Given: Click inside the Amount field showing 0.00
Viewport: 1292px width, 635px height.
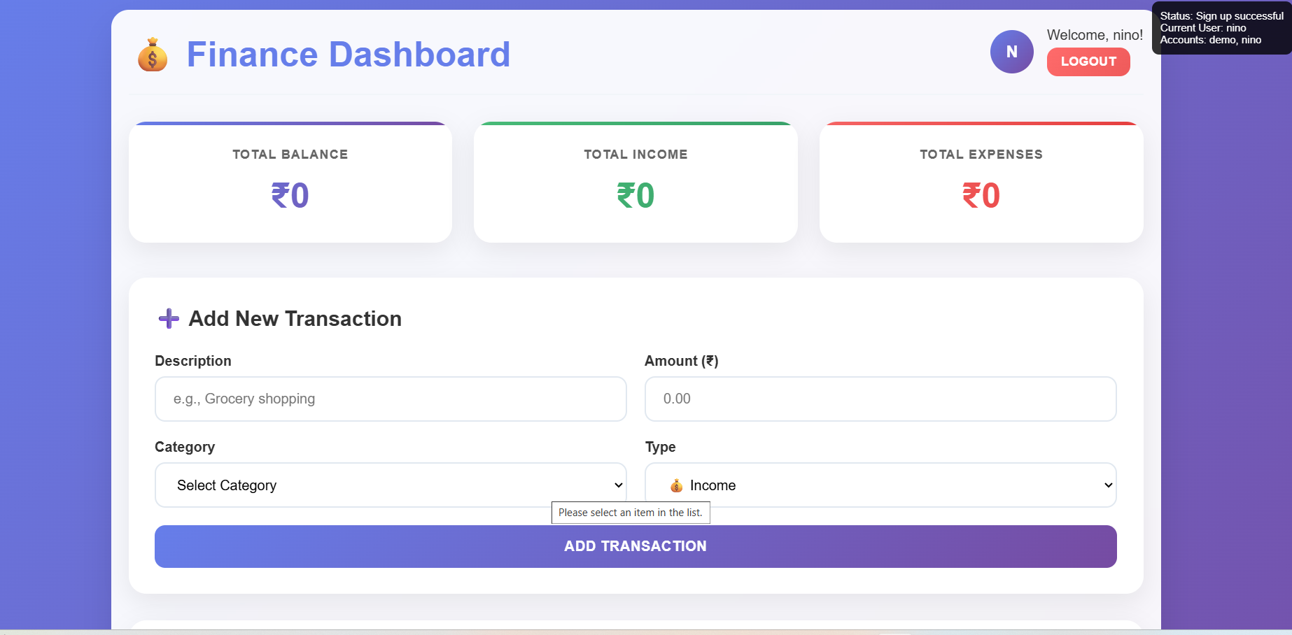Looking at the screenshot, I should point(880,399).
